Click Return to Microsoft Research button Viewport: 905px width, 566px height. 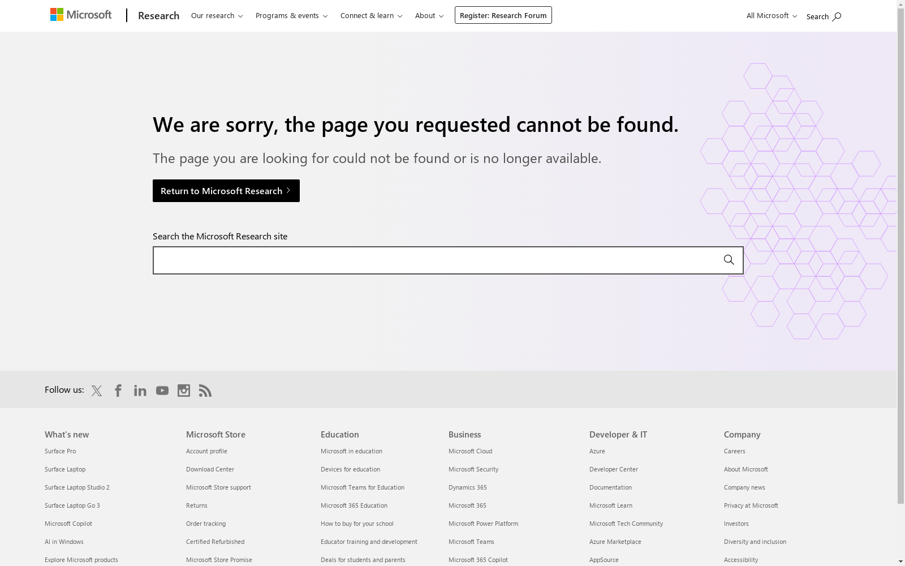226,191
